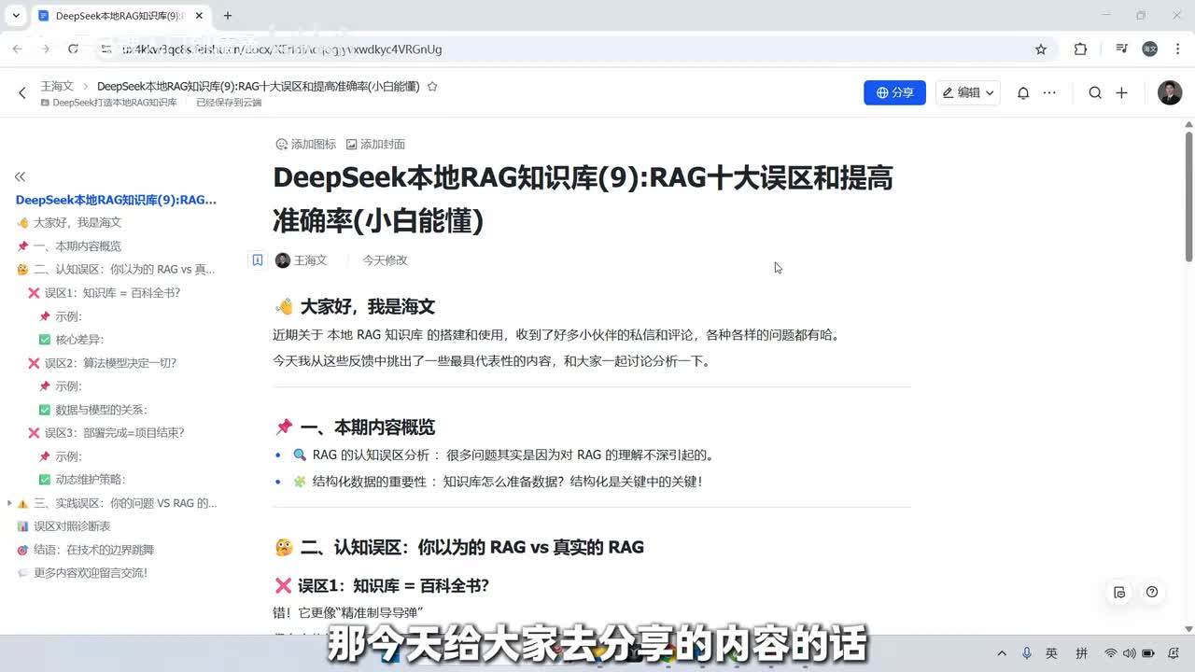This screenshot has height=672, width=1195.
Task: Open a new browser tab
Action: click(x=227, y=16)
